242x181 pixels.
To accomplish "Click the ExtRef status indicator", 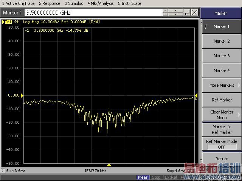I will coord(171,177).
